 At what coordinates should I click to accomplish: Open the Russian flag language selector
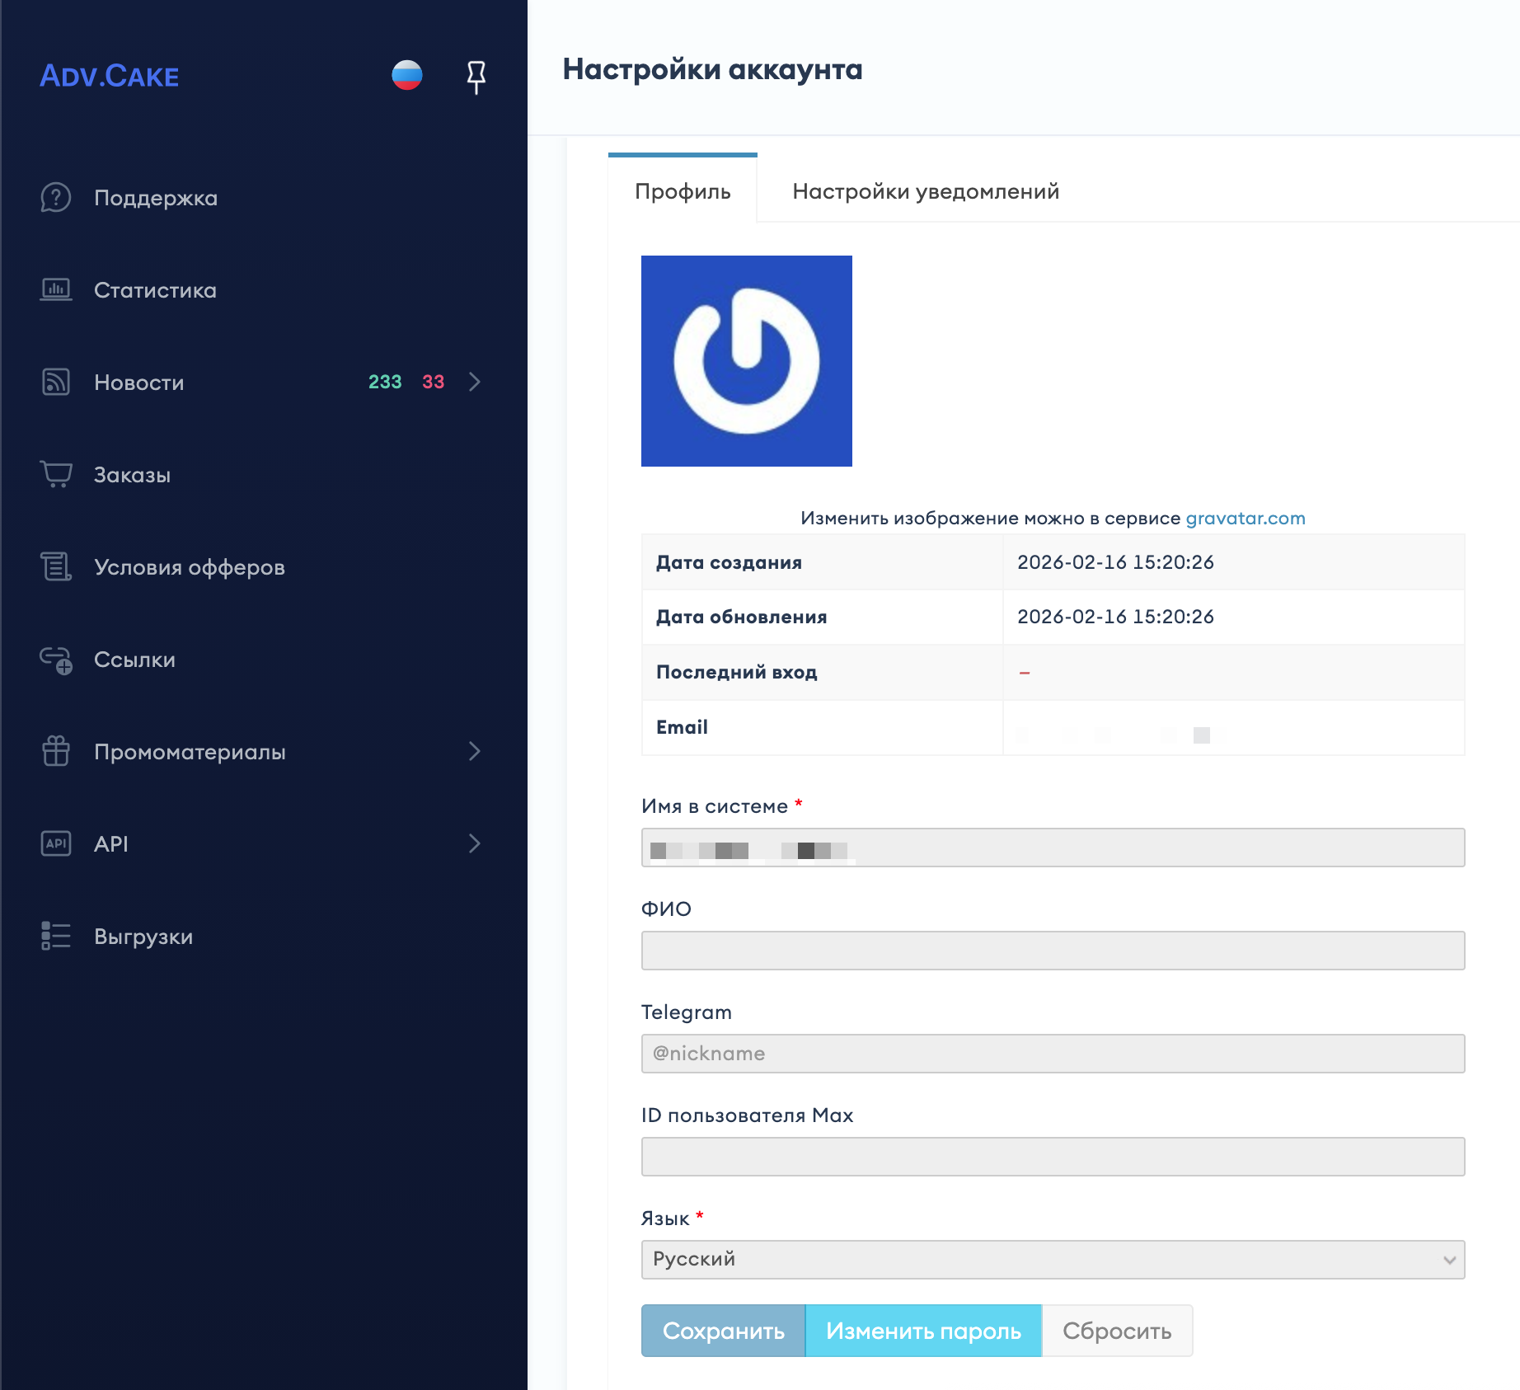point(407,75)
